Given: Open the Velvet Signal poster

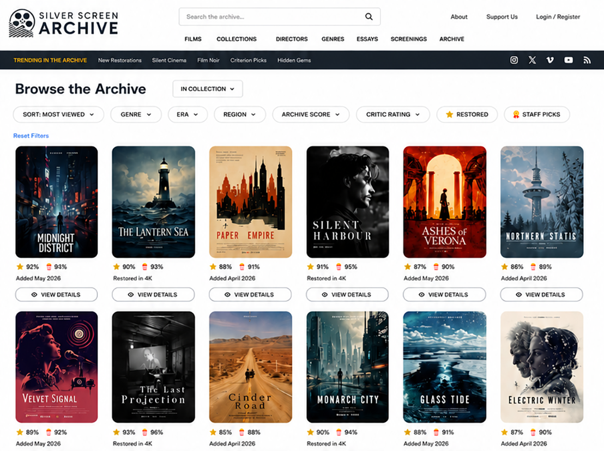Looking at the screenshot, I should point(57,367).
